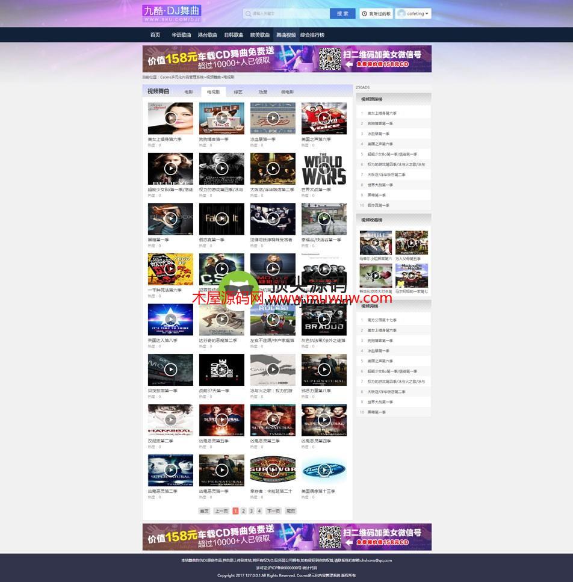The height and width of the screenshot is (582, 573).
Task: Click the search keyword input field
Action: (x=288, y=13)
